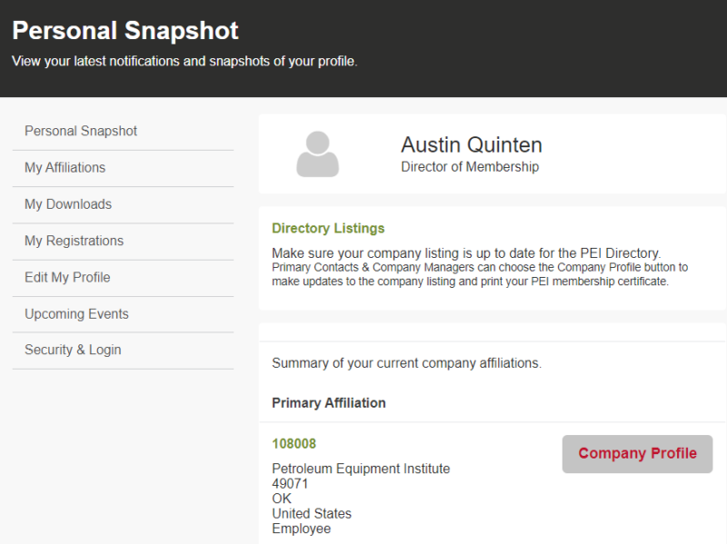Open Security & Login settings
Viewport: 727px width, 544px height.
click(73, 350)
